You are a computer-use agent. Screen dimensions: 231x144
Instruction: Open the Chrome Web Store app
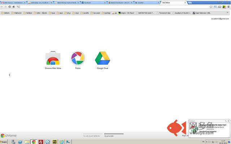[53, 60]
